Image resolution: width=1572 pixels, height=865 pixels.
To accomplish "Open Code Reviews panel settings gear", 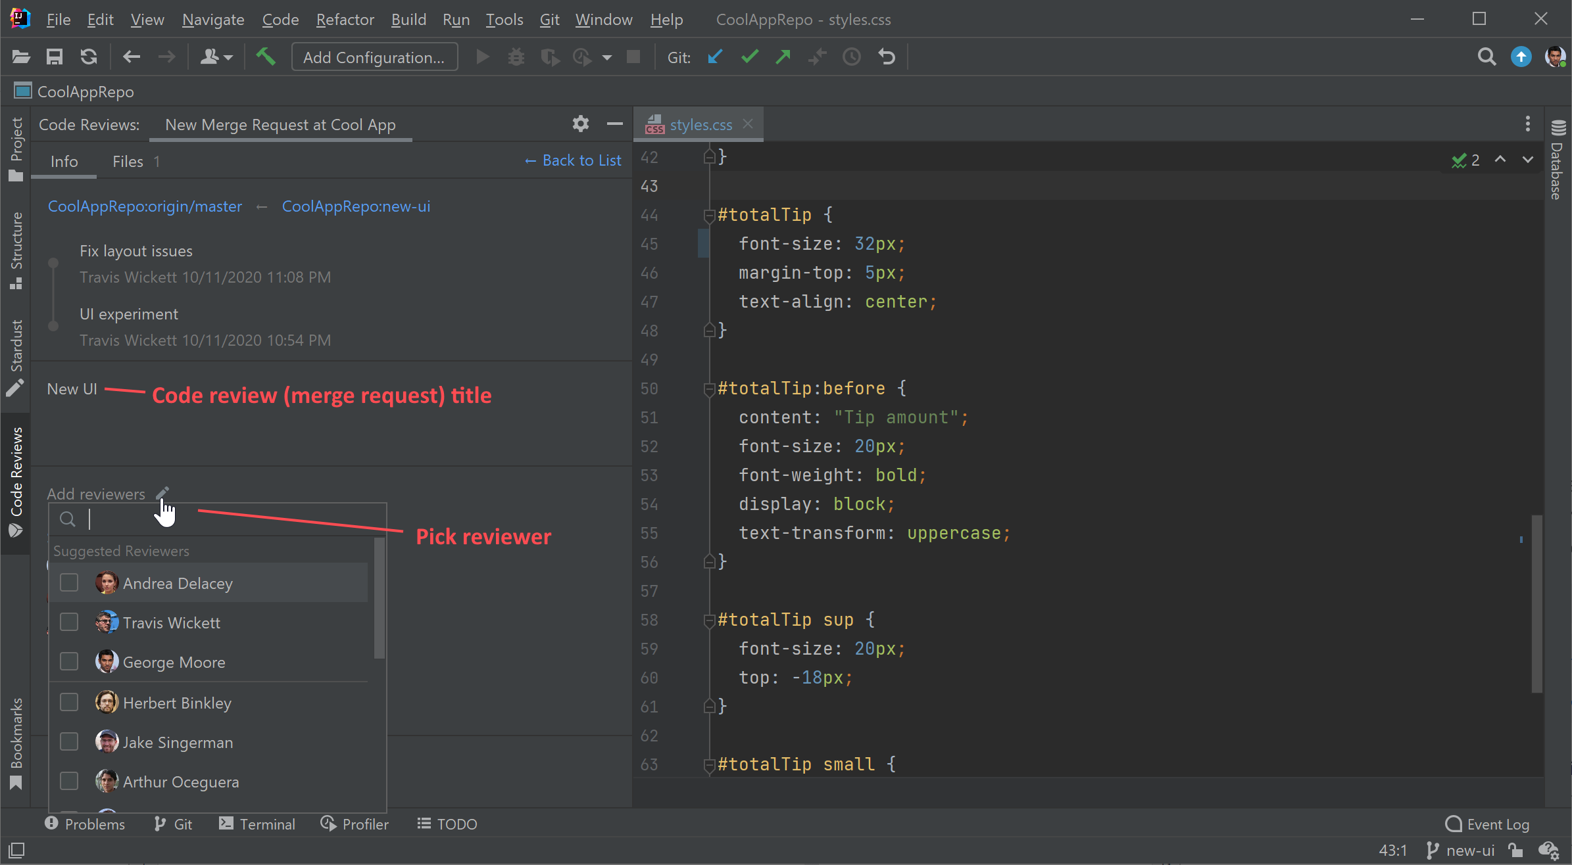I will 580,124.
